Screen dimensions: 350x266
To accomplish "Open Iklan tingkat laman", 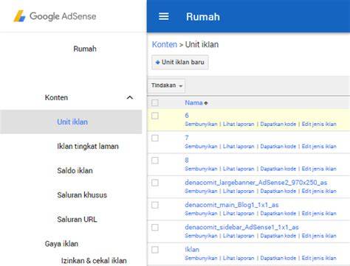I will (88, 146).
